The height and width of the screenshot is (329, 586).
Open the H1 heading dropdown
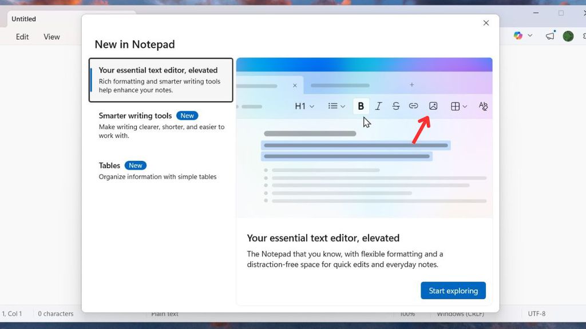304,106
